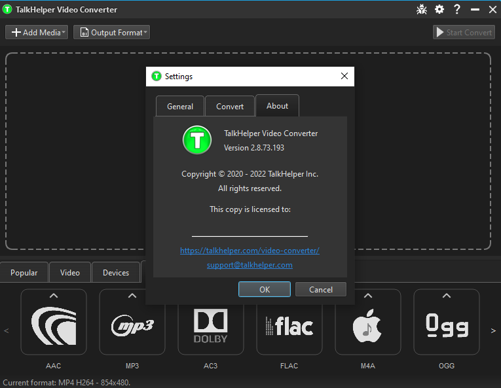Image resolution: width=501 pixels, height=388 pixels.
Task: Click the AC3 label text
Action: (x=211, y=366)
